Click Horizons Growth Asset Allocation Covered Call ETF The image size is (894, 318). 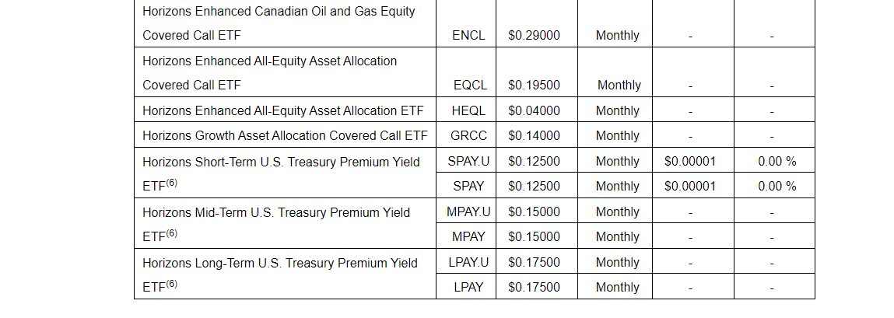click(x=285, y=135)
